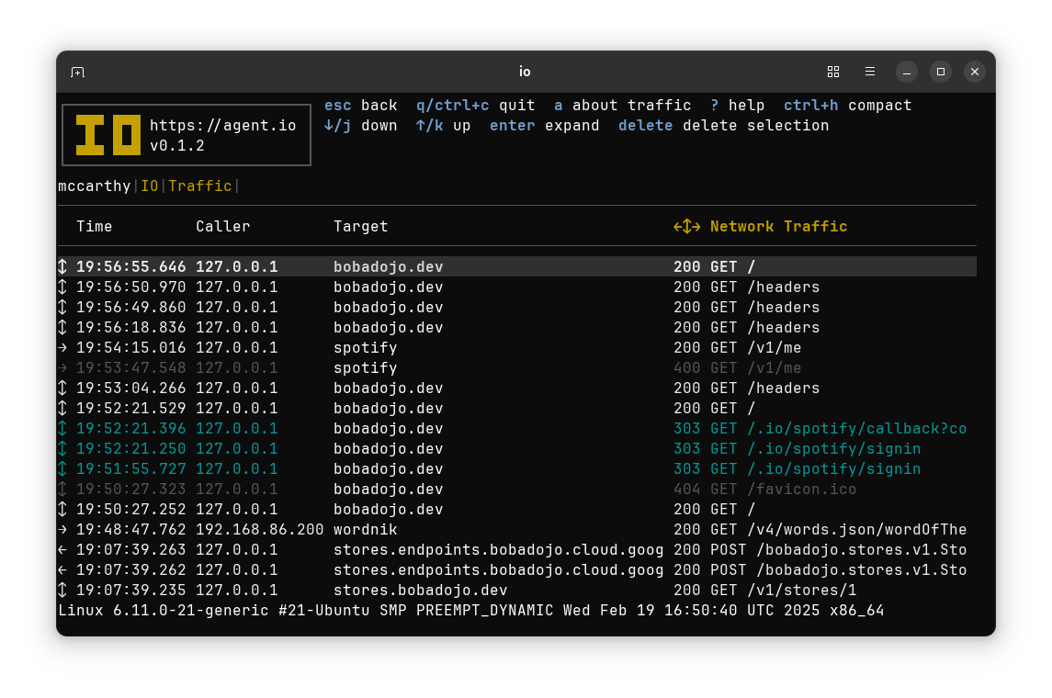This screenshot has height=698, width=1052.
Task: Click the q/ctrl+c quit hint
Action: pyautogui.click(x=476, y=106)
